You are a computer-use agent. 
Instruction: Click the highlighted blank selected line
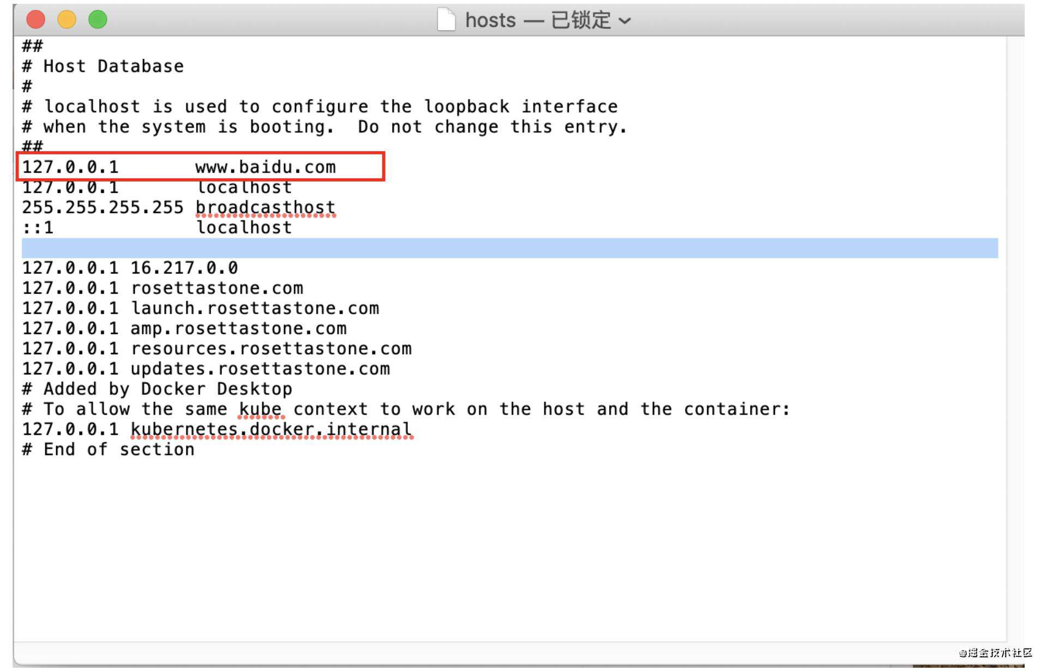(x=510, y=248)
